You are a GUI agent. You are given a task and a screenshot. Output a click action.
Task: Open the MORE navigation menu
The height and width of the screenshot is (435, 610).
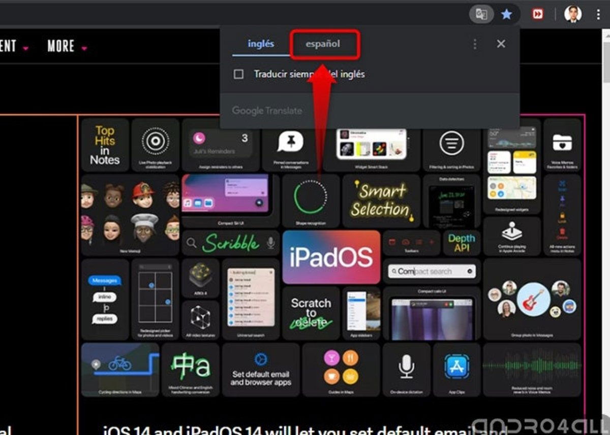pos(67,46)
